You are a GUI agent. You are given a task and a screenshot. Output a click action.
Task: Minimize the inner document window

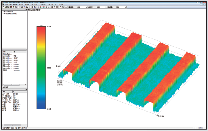(201, 5)
